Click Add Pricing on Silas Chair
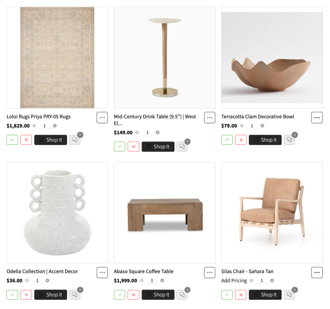Screen dimensions: 330x309 coord(234,281)
